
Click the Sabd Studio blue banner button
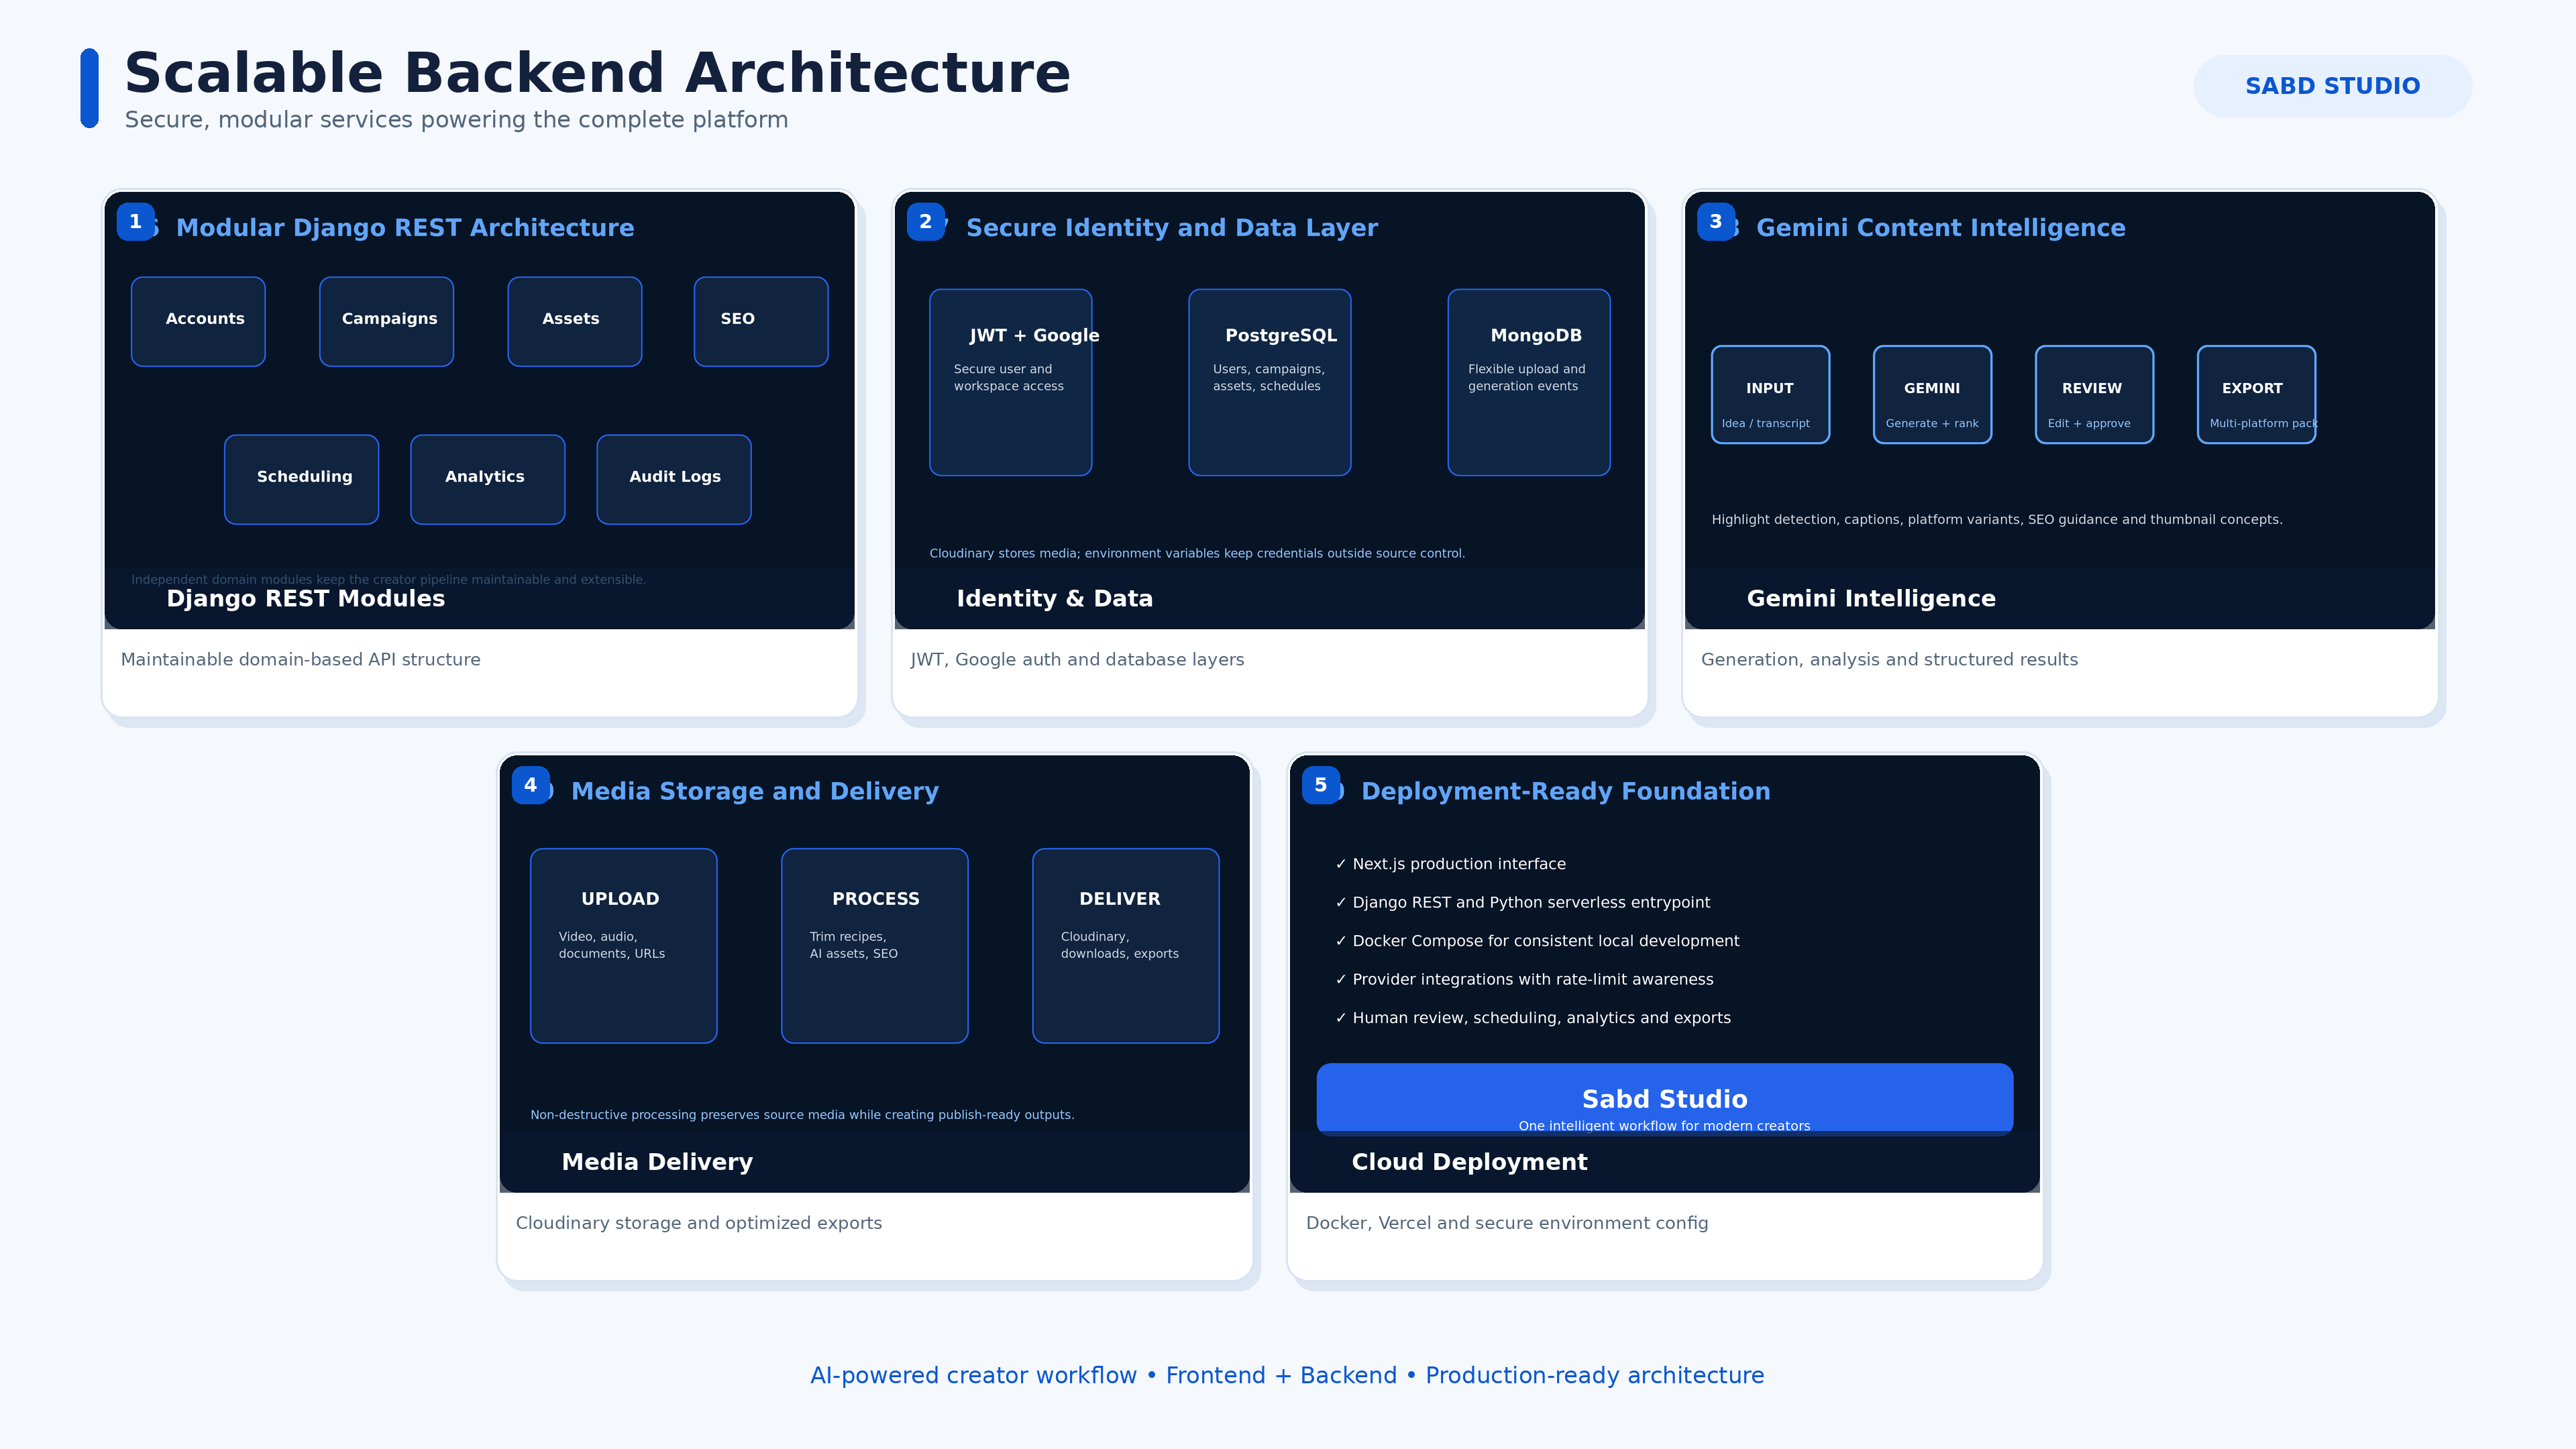(1664, 1099)
